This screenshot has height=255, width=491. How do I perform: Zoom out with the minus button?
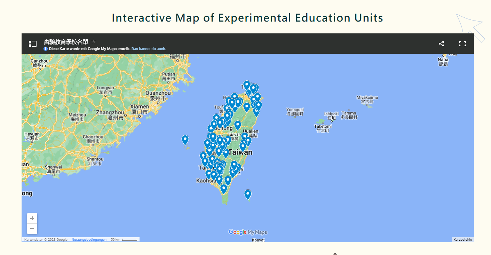[32, 229]
